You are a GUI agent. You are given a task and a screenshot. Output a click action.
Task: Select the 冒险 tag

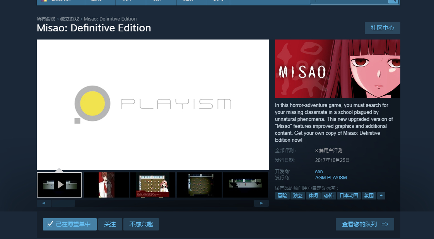(x=282, y=196)
